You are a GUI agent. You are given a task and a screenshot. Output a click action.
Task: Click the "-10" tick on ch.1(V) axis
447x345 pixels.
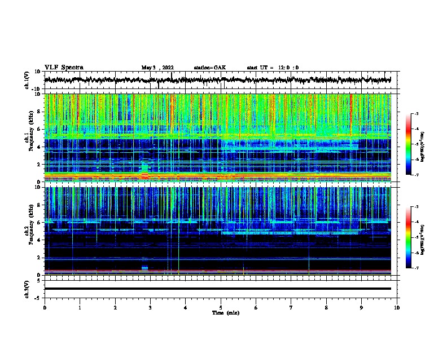(x=37, y=89)
